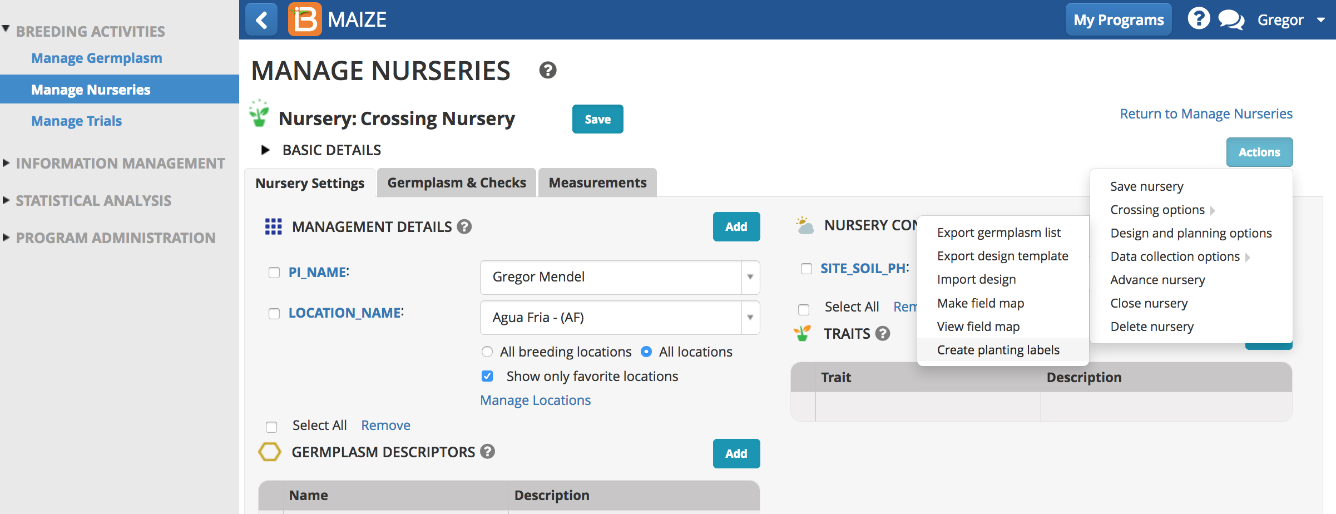This screenshot has width=1336, height=514.
Task: Open the PI_NAME dropdown arrow
Action: [750, 277]
